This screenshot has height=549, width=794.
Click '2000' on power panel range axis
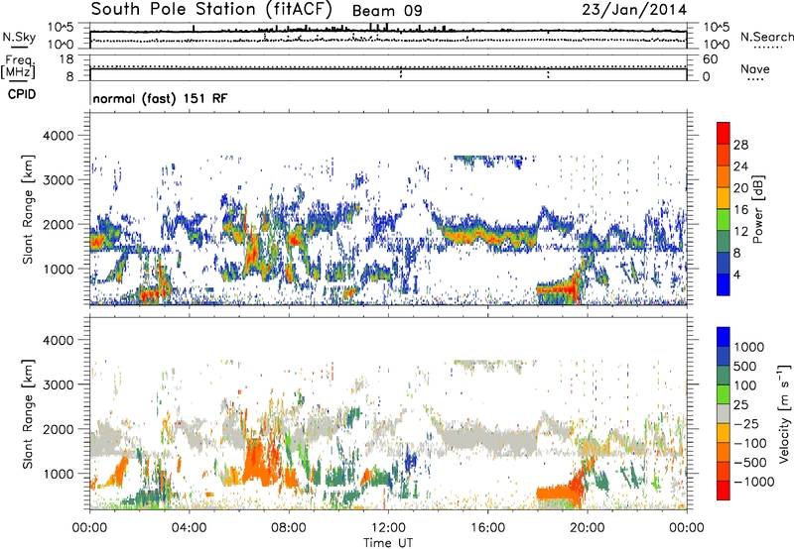click(58, 224)
